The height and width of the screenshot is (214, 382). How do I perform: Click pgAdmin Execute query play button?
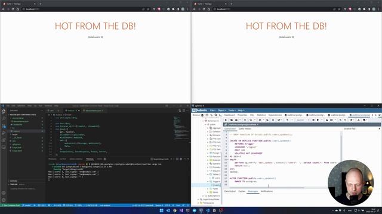click(318, 120)
